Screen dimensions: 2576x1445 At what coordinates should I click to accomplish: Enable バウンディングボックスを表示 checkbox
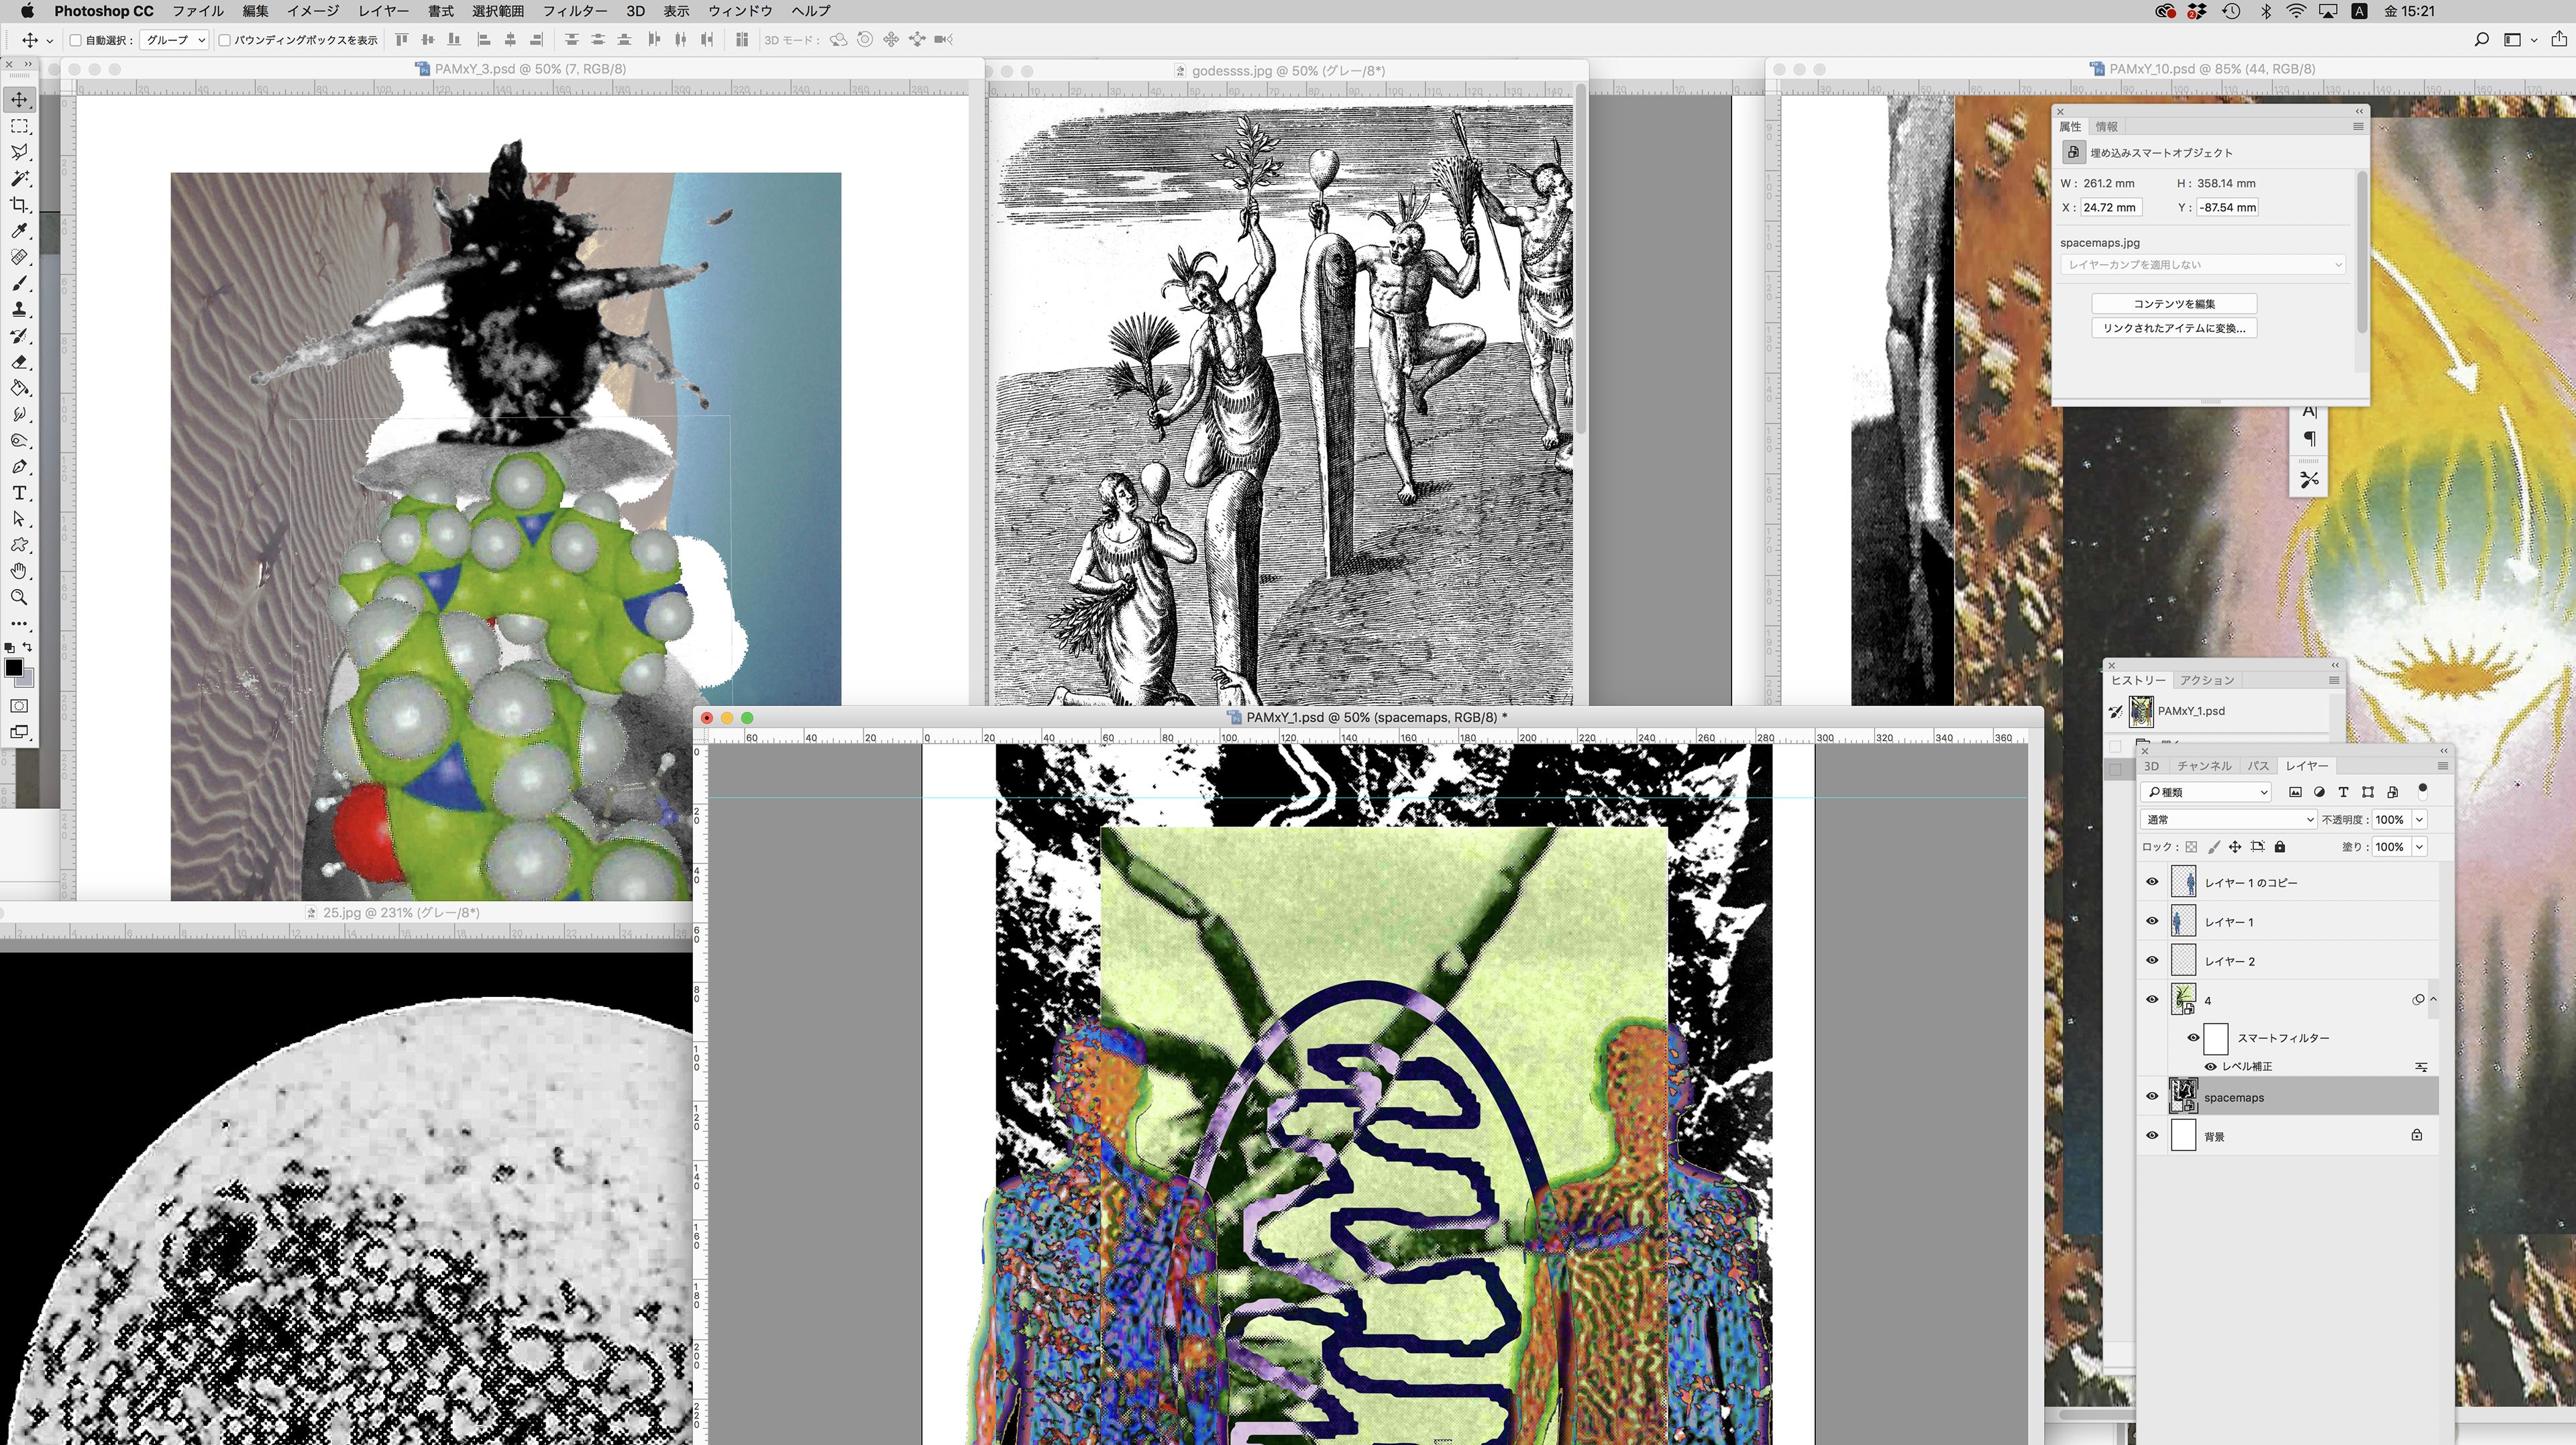point(225,40)
